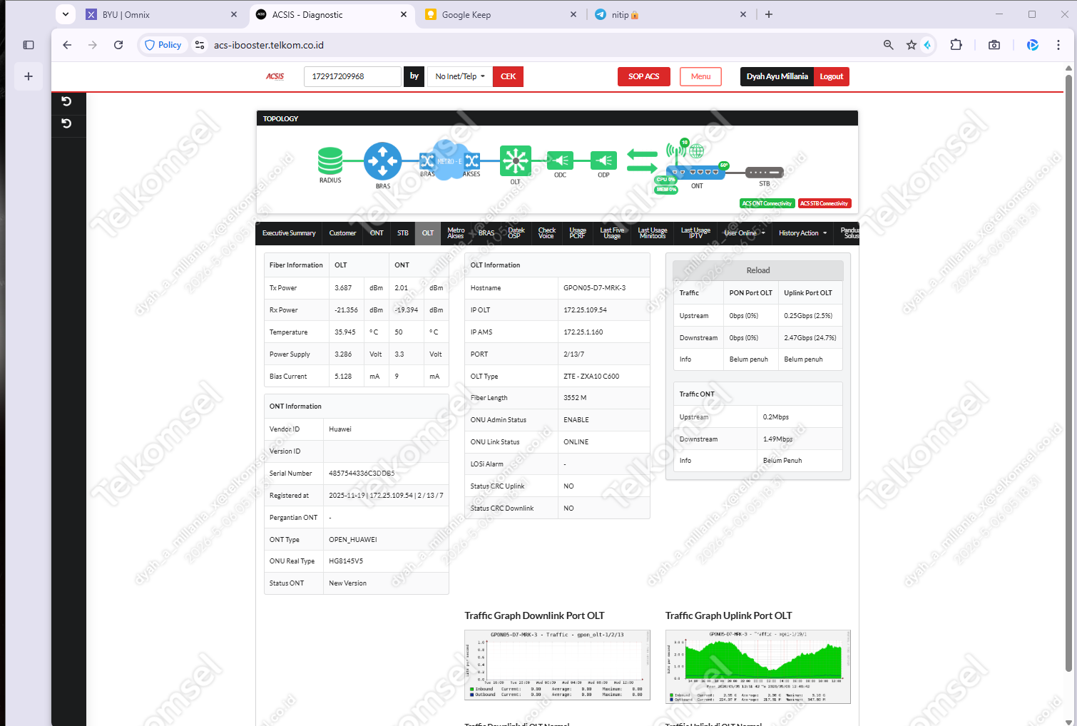Click the Policy chip in address bar
Viewport: 1077px width, 726px height.
[x=163, y=45]
